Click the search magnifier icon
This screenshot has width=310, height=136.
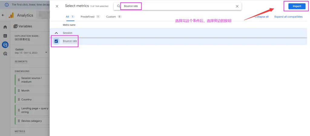[x=119, y=6]
